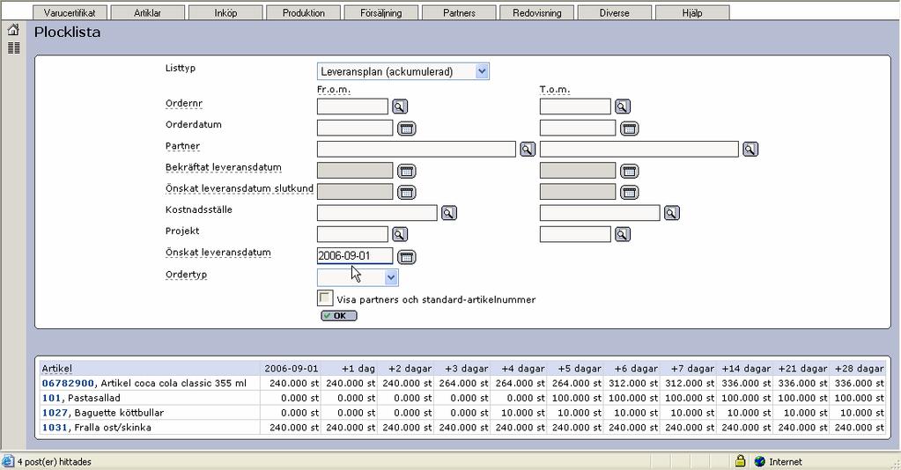This screenshot has height=470, width=901.
Task: Open the Produktion menu
Action: click(303, 12)
